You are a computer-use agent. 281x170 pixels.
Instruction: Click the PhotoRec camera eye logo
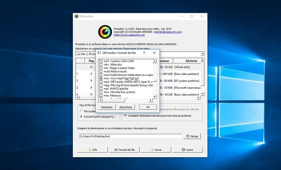(x=105, y=32)
